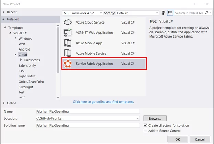Select the Azure Mobile App template name
The image size is (214, 144).
click(x=89, y=43)
